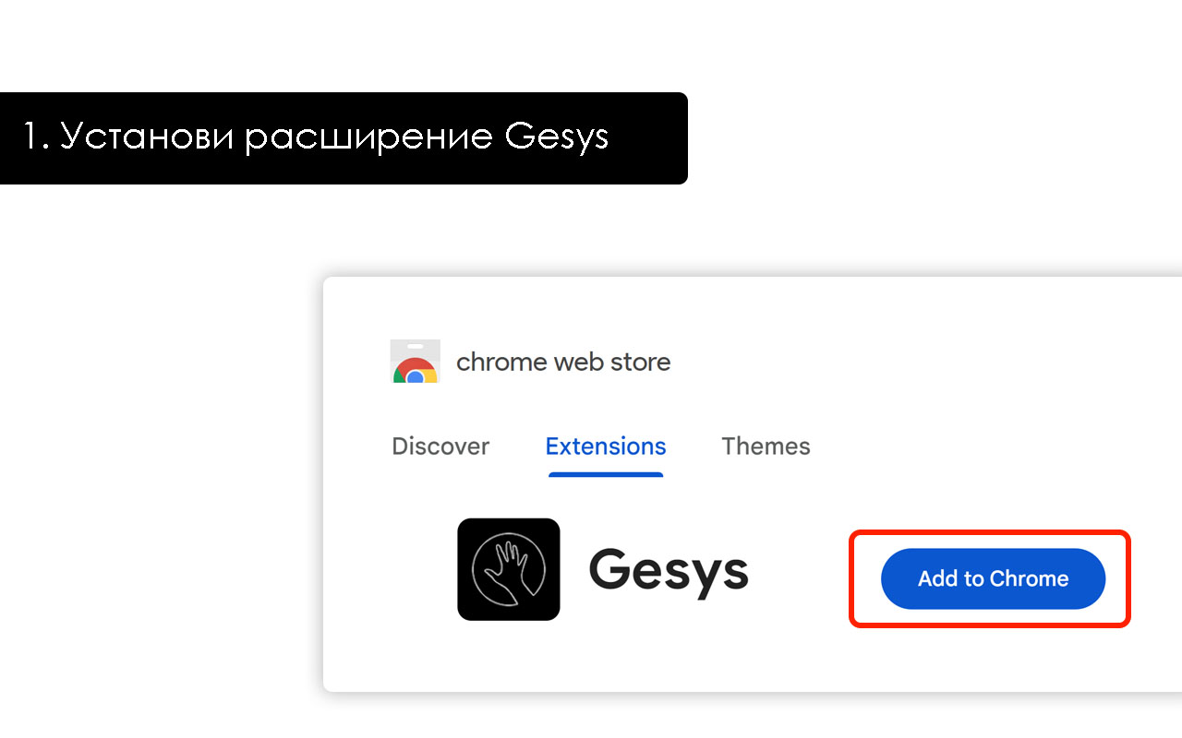
Task: Click the handle of the shopping bag icon
Action: point(415,346)
